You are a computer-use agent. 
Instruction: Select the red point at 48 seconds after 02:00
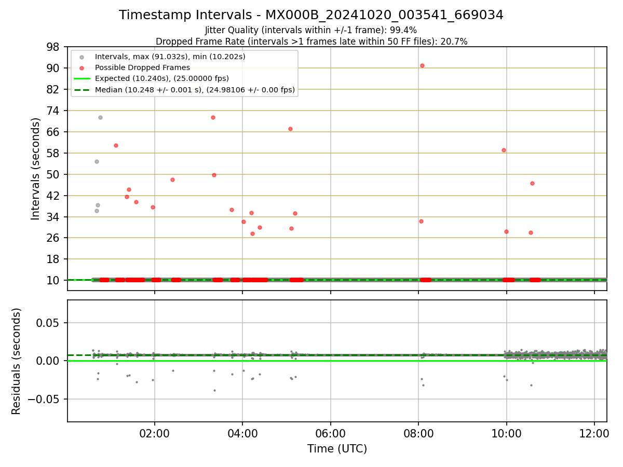[x=172, y=180]
